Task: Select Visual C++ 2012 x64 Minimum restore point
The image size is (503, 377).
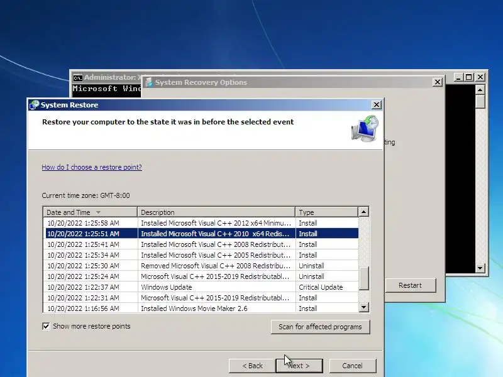Action: [x=201, y=223]
